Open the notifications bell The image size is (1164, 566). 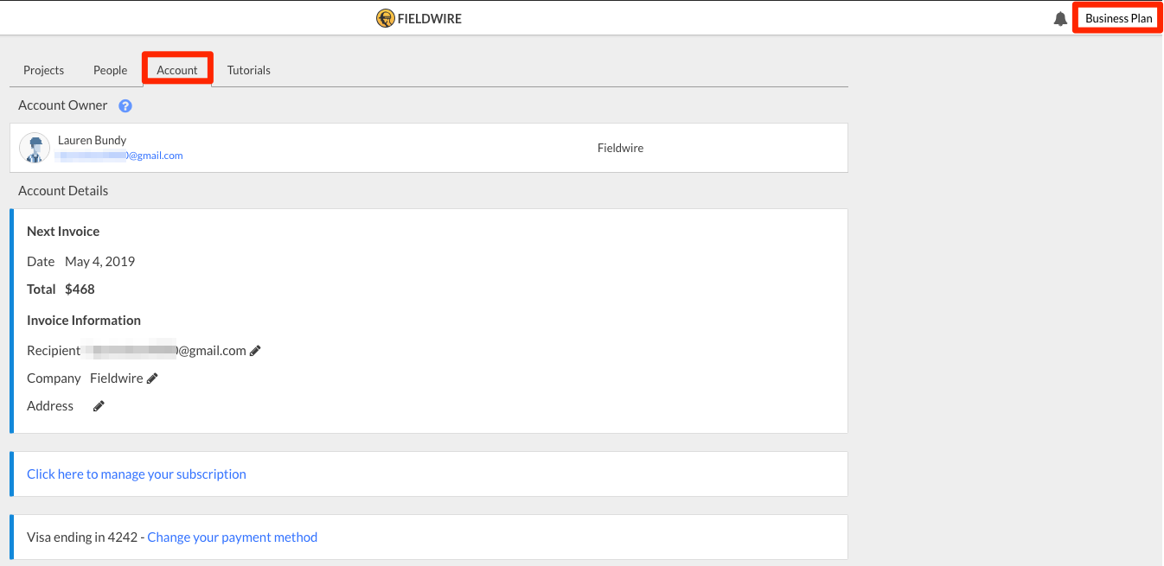[1060, 19]
